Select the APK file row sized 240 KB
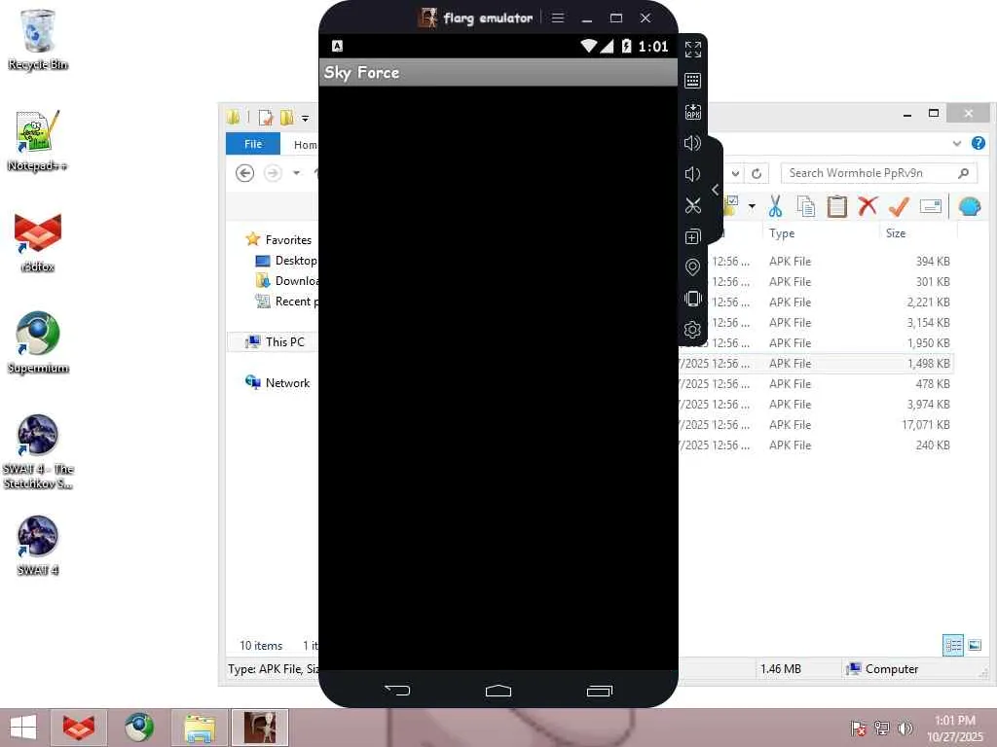 (816, 445)
